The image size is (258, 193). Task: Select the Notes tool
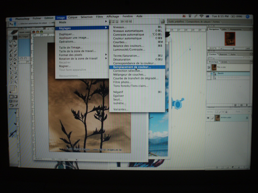coord(11,78)
